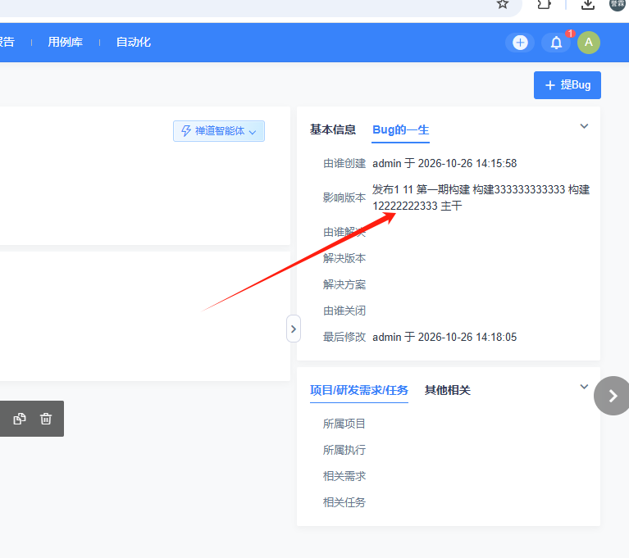This screenshot has width=629, height=558.
Task: Open the user avatar A menu
Action: pos(589,43)
